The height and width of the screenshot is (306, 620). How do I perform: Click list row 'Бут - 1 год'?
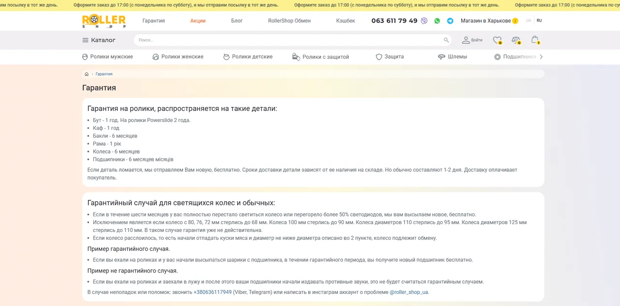tap(142, 120)
